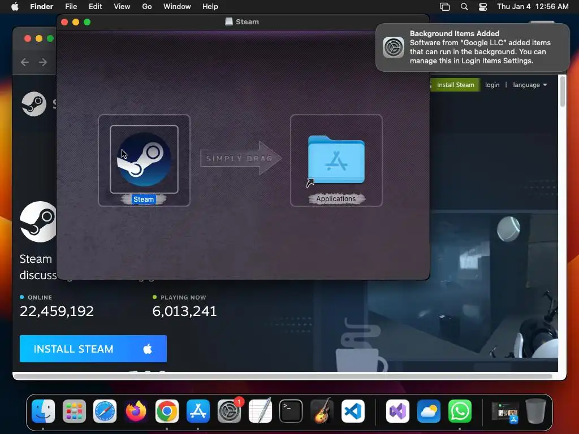Open the Go menu
The height and width of the screenshot is (434, 579).
coord(147,7)
